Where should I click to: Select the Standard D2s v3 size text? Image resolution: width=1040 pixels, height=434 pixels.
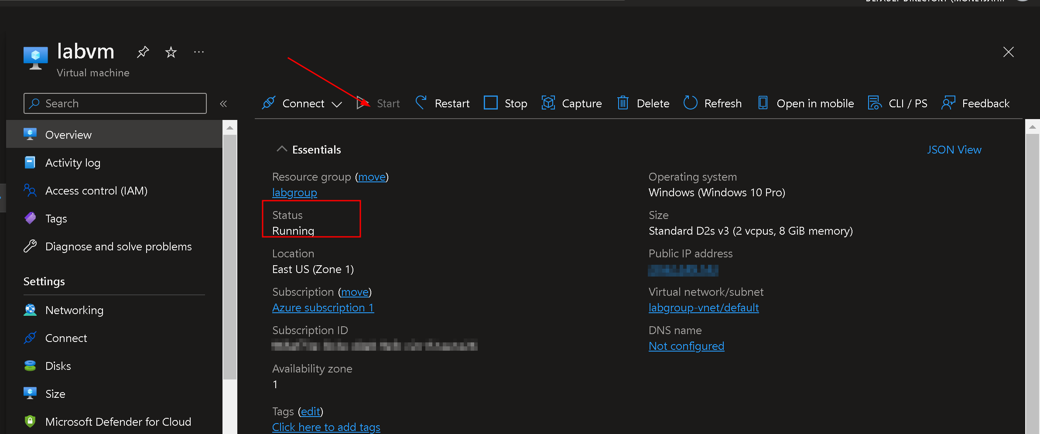tap(750, 231)
